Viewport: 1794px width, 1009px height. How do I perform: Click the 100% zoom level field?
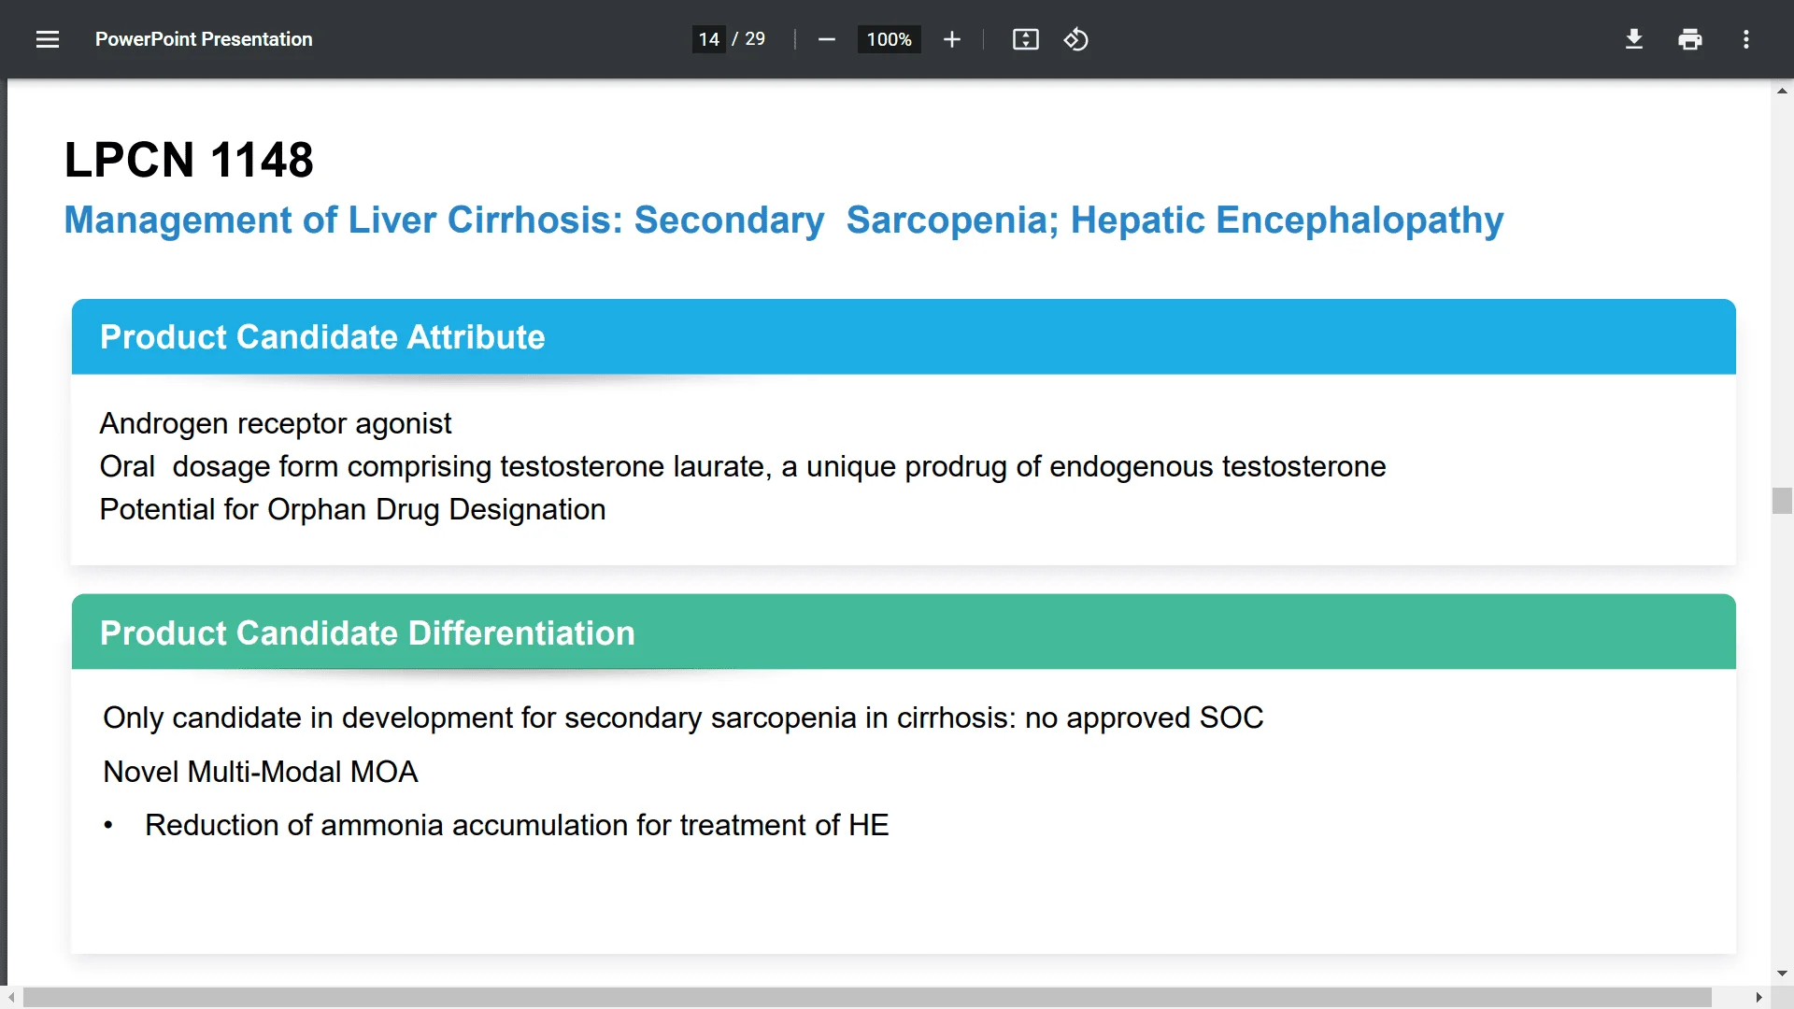pos(889,39)
